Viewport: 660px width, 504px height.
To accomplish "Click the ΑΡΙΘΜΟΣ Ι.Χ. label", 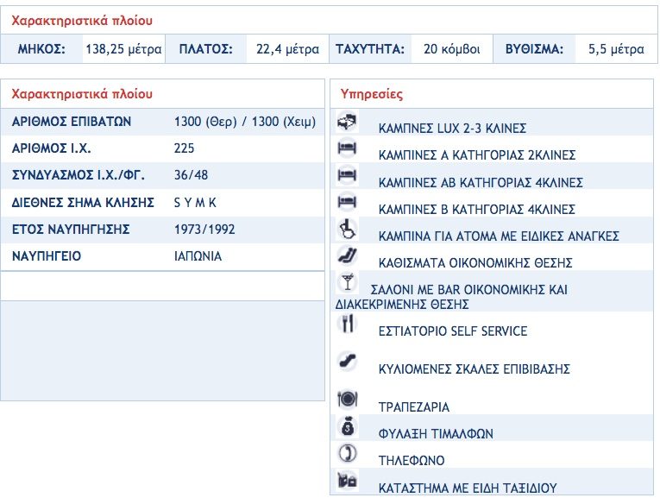I will pyautogui.click(x=52, y=148).
